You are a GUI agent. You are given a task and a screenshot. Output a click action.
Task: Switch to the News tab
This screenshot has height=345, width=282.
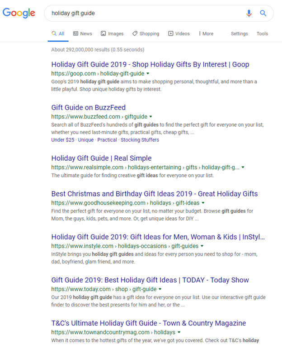83,34
